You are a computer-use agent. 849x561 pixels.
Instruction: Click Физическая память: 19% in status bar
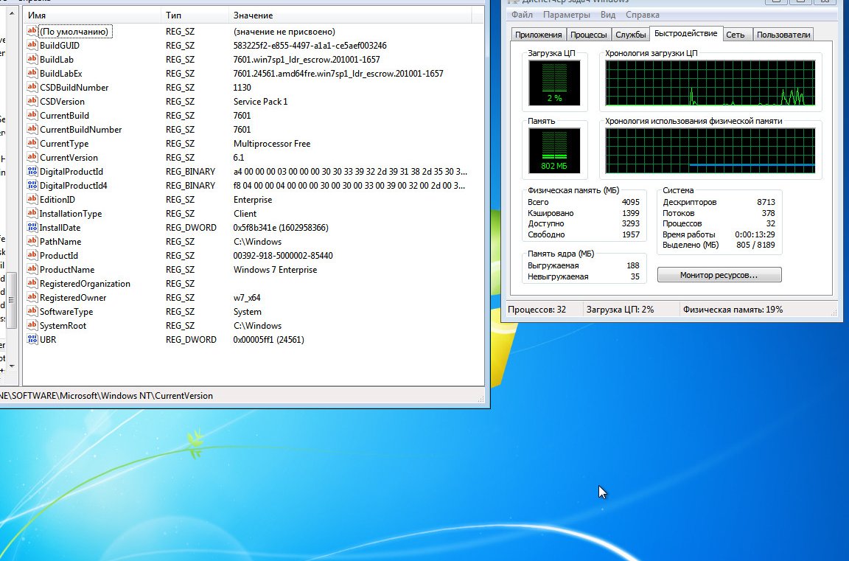point(733,310)
